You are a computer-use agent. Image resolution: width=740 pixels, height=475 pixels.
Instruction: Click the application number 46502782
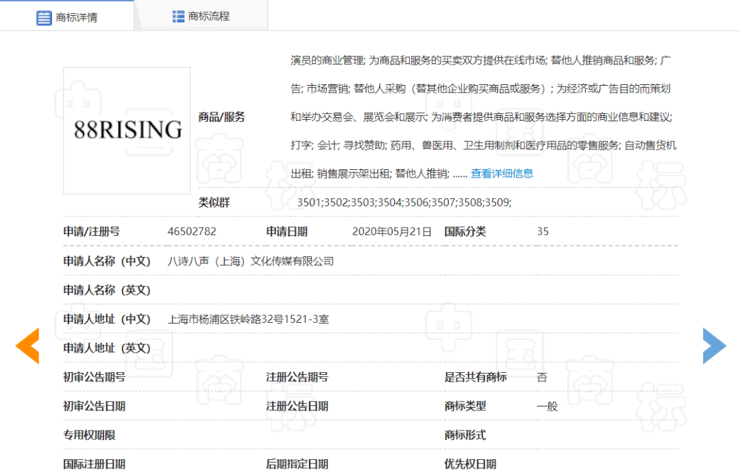point(192,232)
